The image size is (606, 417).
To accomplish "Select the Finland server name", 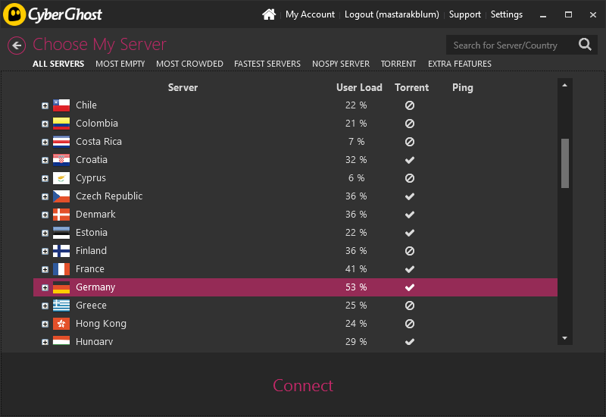I will pos(91,251).
